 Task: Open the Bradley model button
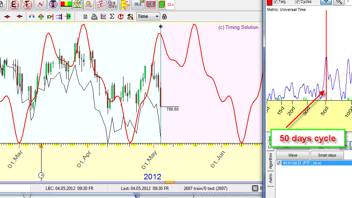click(112, 4)
